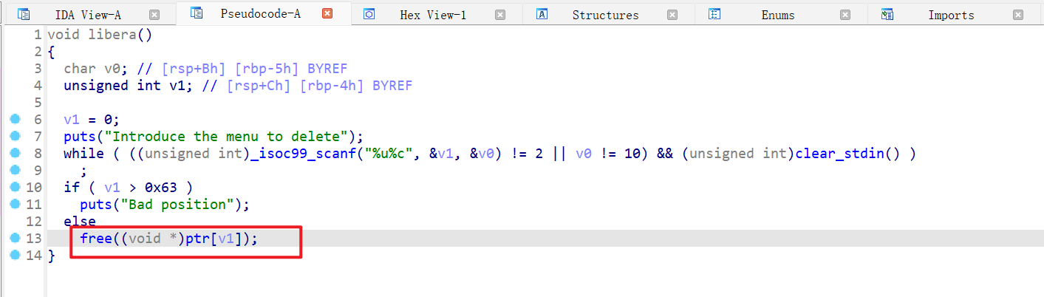Click the Structures tab icon
The image size is (1044, 297).
pos(542,14)
